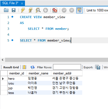The height and width of the screenshot is (109, 108).
Task: Sort by member_id column header
Action: click(17, 73)
